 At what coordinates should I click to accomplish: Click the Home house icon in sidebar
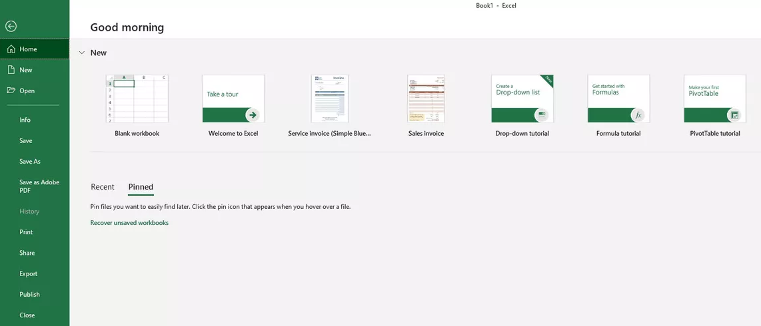click(11, 49)
